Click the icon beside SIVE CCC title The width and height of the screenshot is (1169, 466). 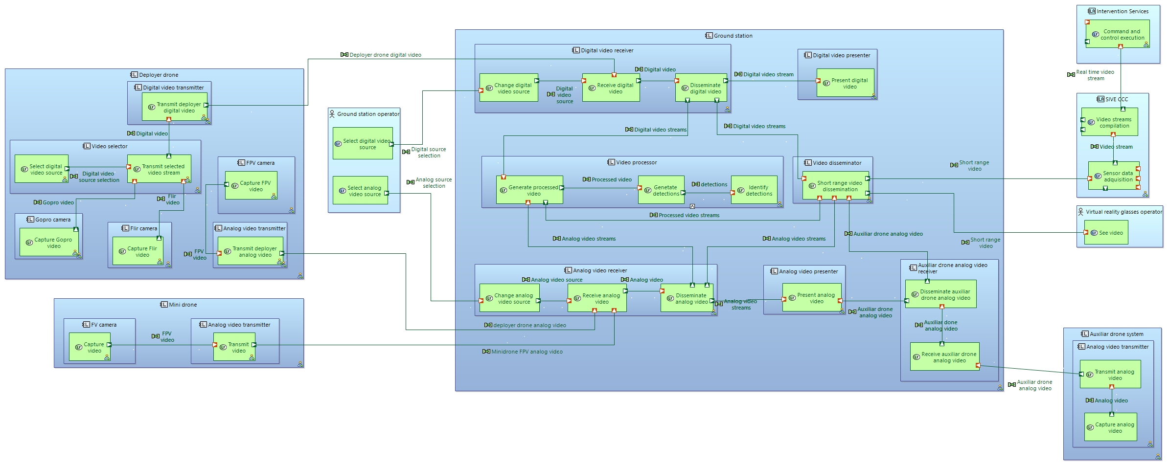coord(1100,99)
